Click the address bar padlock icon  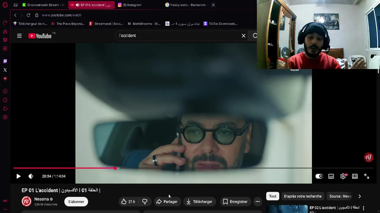(x=37, y=15)
